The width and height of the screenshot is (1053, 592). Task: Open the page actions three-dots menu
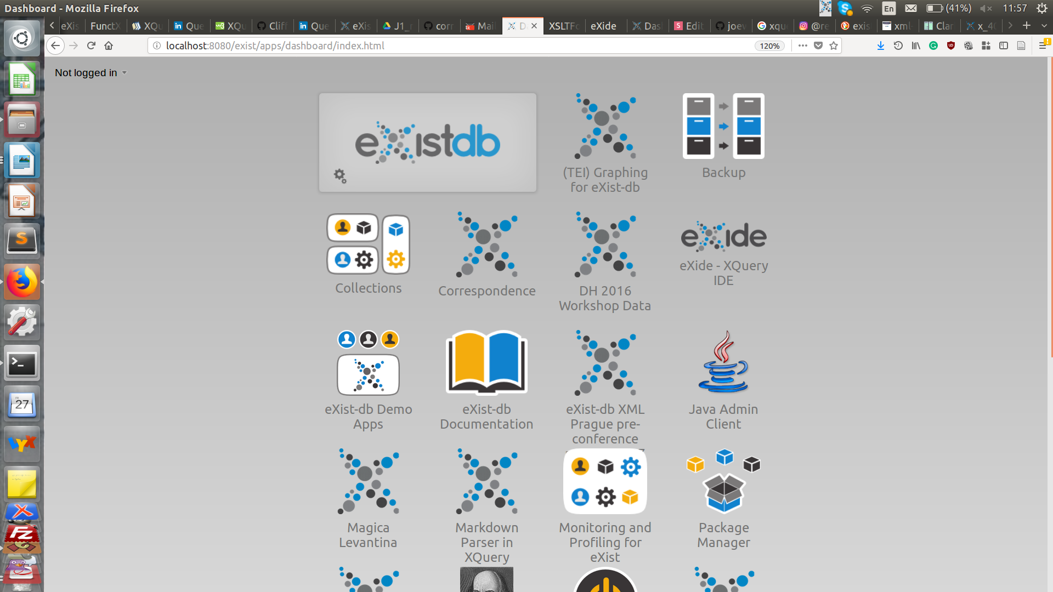pyautogui.click(x=803, y=46)
